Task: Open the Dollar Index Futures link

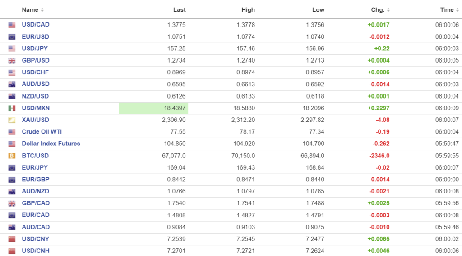Action: (x=51, y=144)
